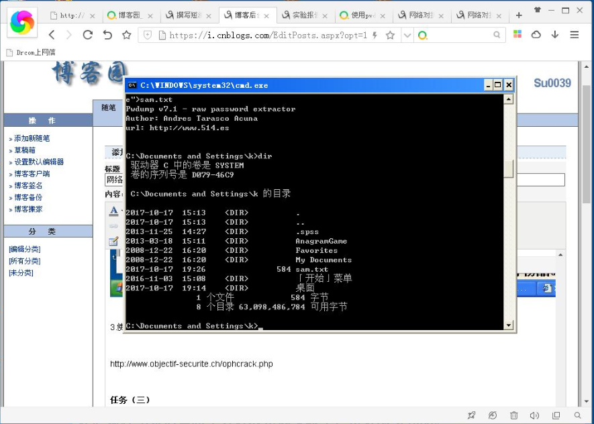Open the downloads arrow icon
594x424 pixels.
point(555,34)
